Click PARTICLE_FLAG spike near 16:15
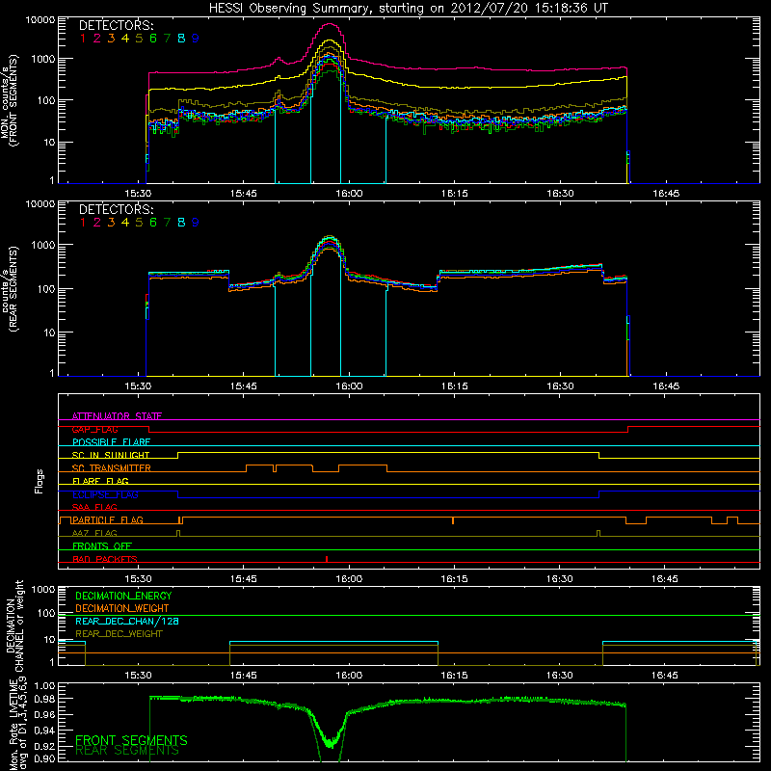The height and width of the screenshot is (771, 771). [453, 520]
